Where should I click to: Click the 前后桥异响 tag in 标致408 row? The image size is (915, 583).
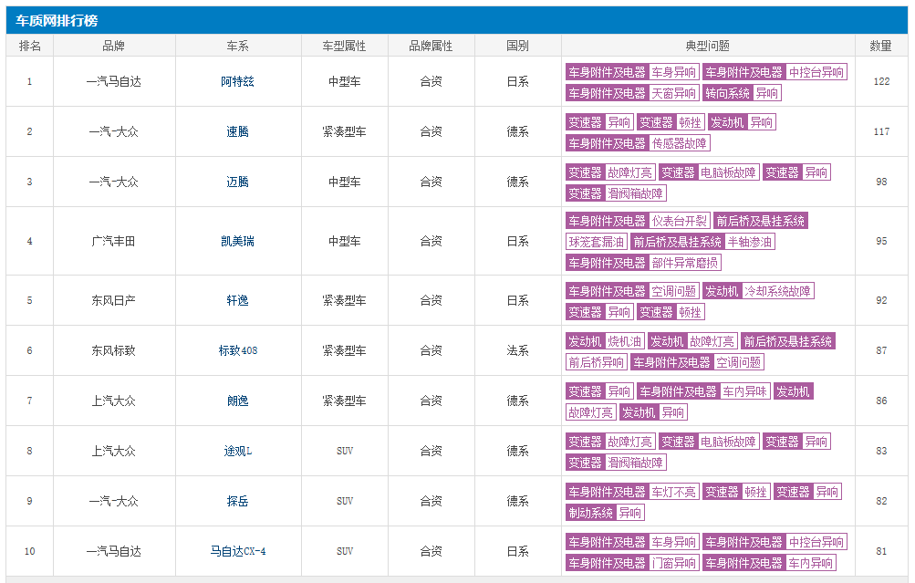(597, 362)
